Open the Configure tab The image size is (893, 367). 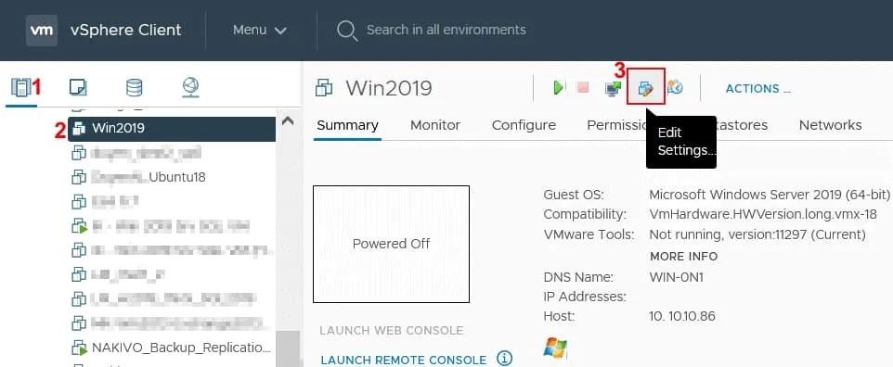524,125
